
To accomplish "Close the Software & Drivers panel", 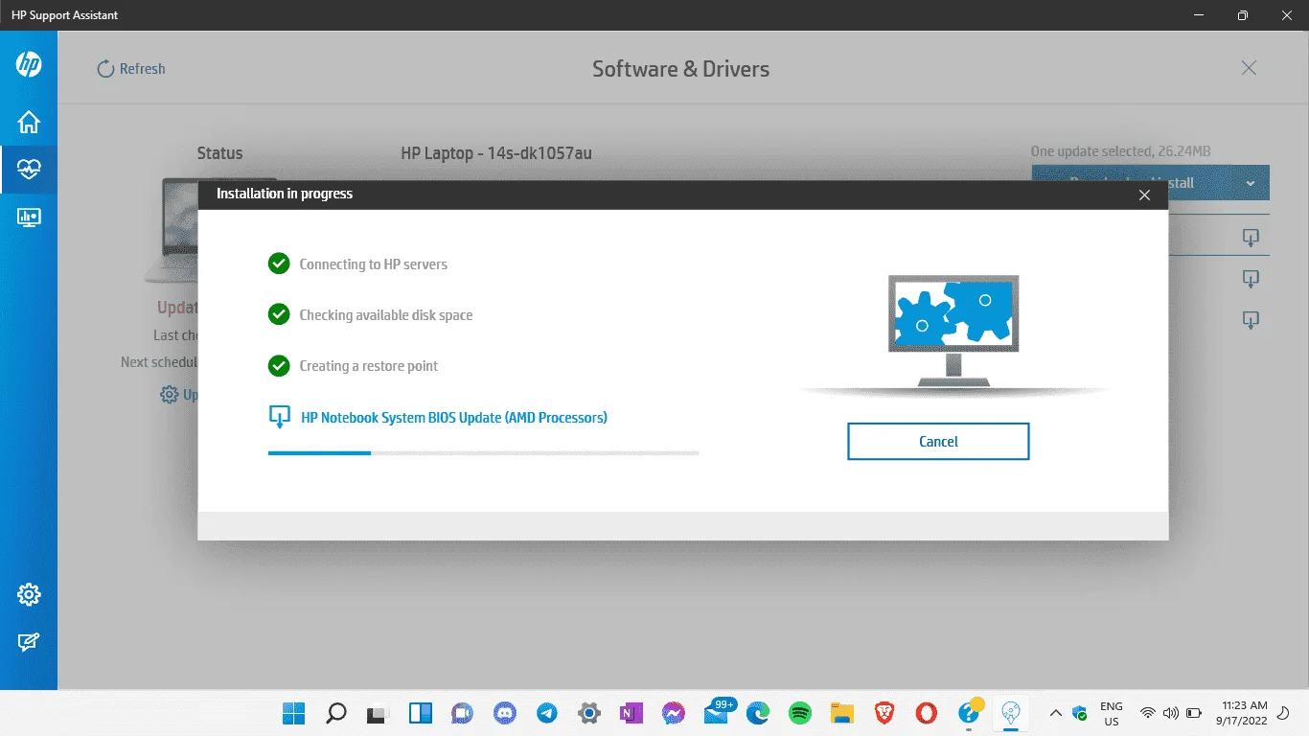I will point(1249,68).
